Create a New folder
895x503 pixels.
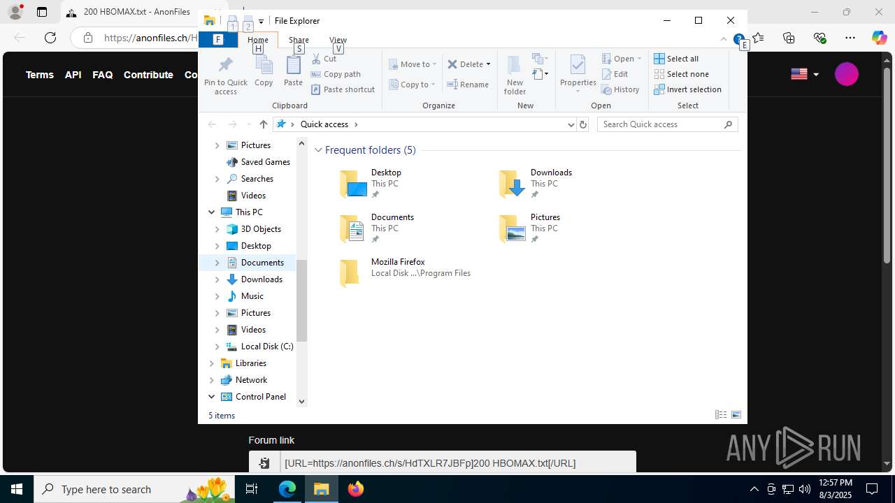click(x=515, y=75)
